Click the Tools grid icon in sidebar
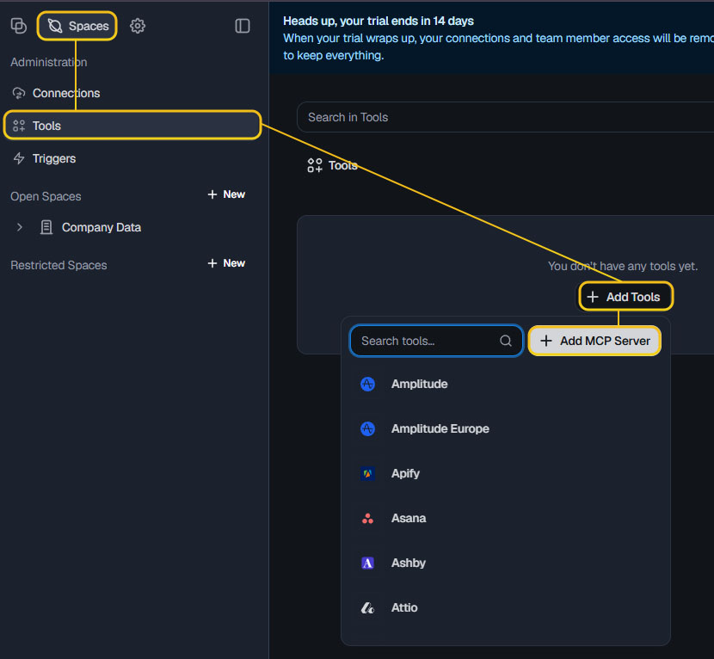The height and width of the screenshot is (659, 714). click(19, 126)
